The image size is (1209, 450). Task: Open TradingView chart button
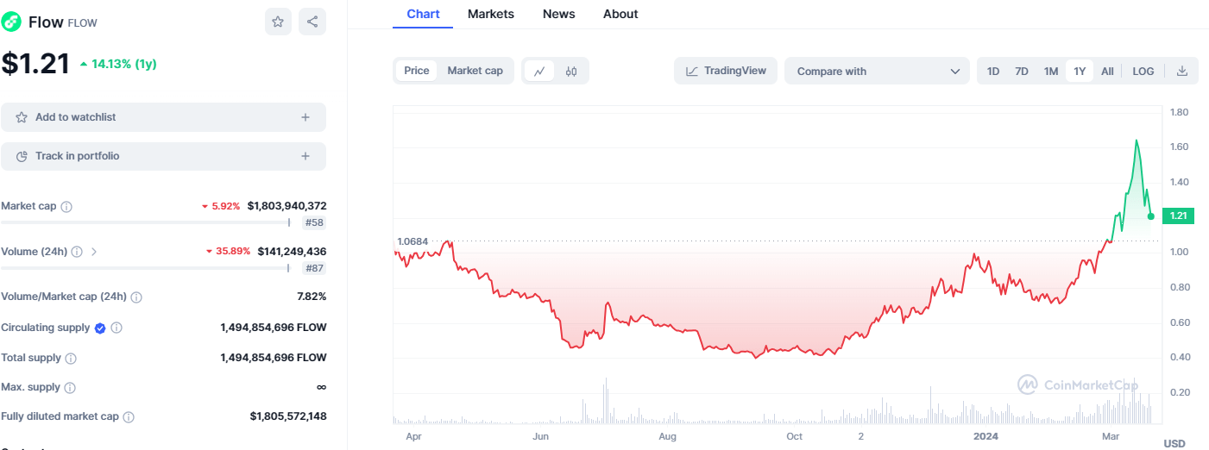726,71
